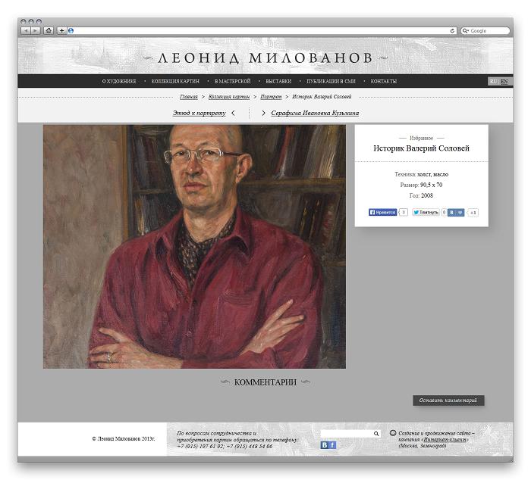Click the Facebook Like button

click(x=382, y=212)
